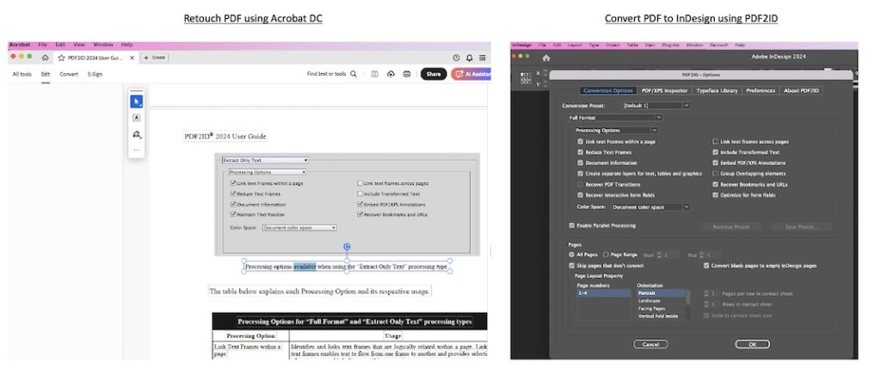Select Facing Pages in the Orientation list

(660, 309)
